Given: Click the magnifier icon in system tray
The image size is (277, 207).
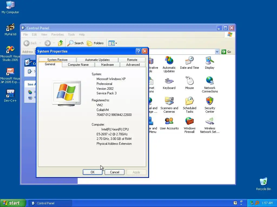Looking at the screenshot, I should 257,203.
